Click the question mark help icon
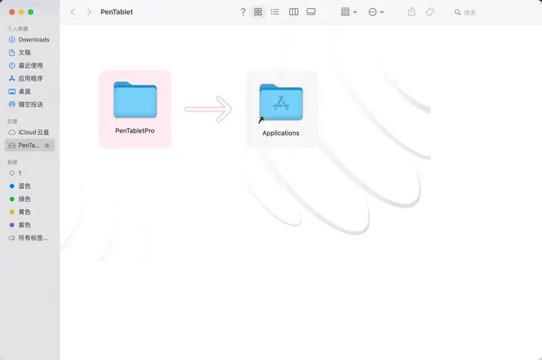The width and height of the screenshot is (542, 360). 243,12
